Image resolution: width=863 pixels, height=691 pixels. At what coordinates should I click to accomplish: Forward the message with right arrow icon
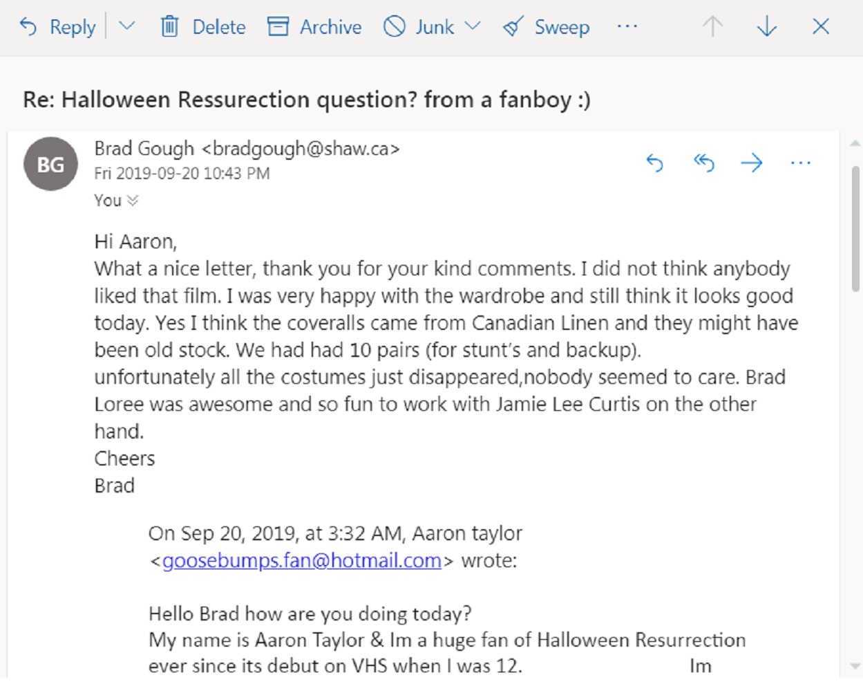click(752, 163)
